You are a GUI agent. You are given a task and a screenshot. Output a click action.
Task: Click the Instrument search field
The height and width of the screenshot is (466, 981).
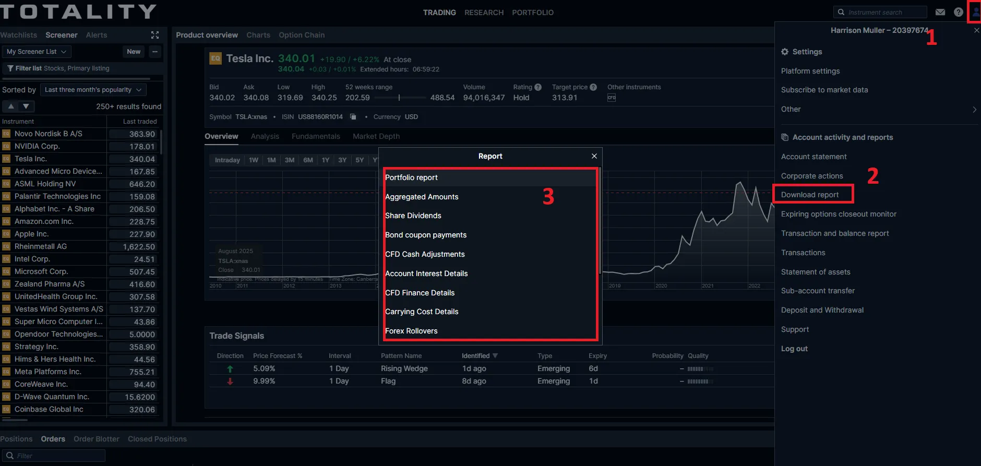[x=880, y=12]
